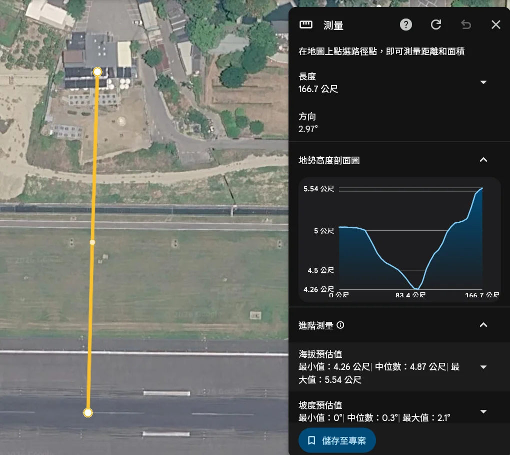
Task: Click the 83.4 公尺 distance axis label
Action: 410,295
